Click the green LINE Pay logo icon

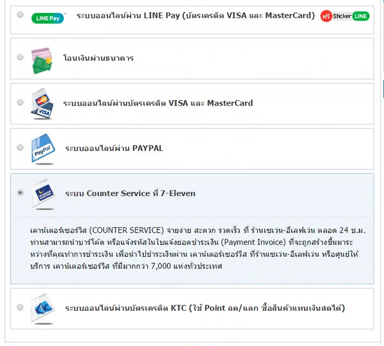pos(48,17)
